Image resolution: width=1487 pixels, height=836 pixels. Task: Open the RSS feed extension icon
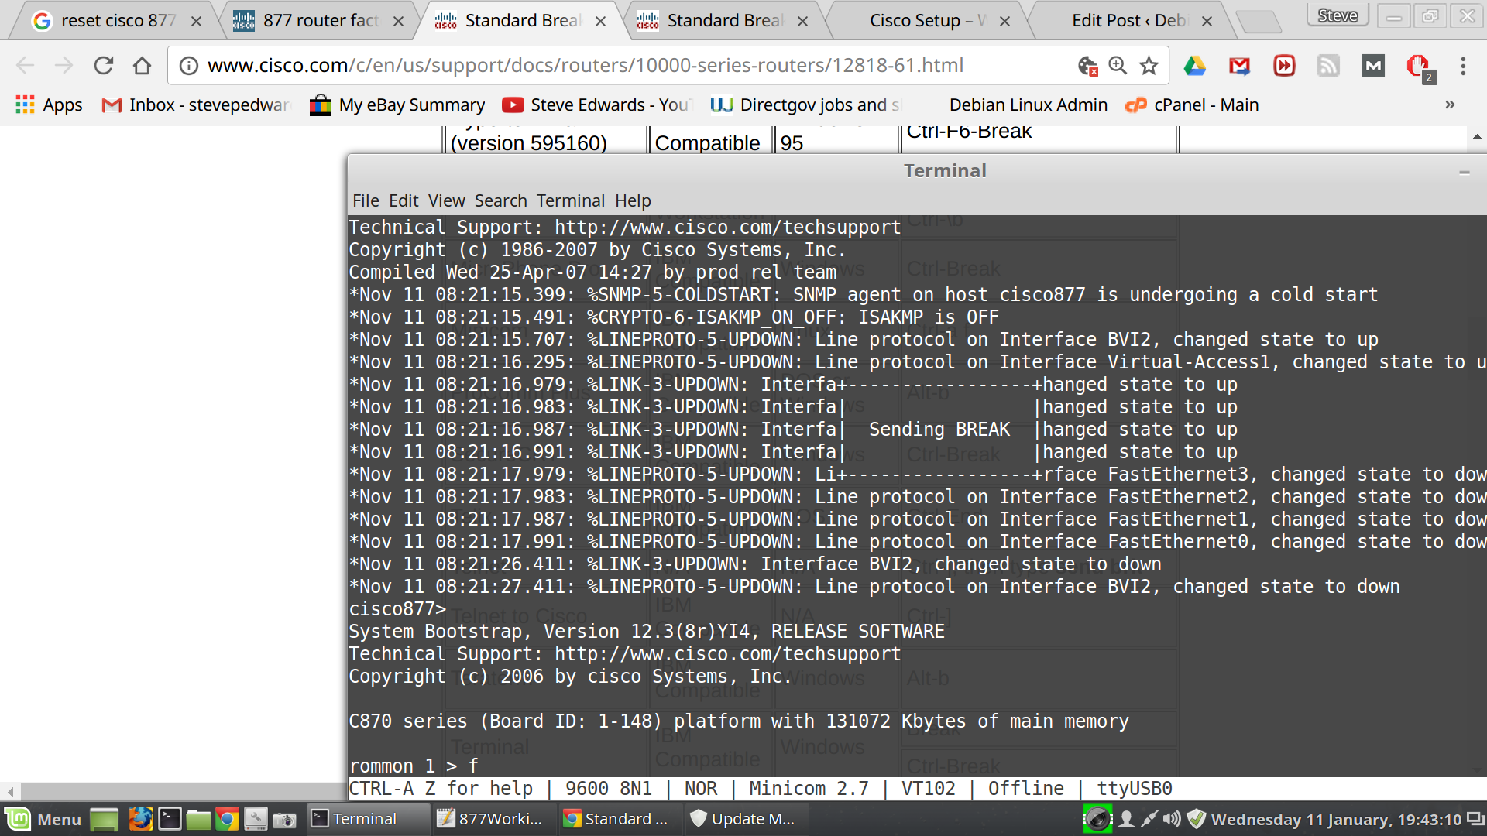[1328, 66]
